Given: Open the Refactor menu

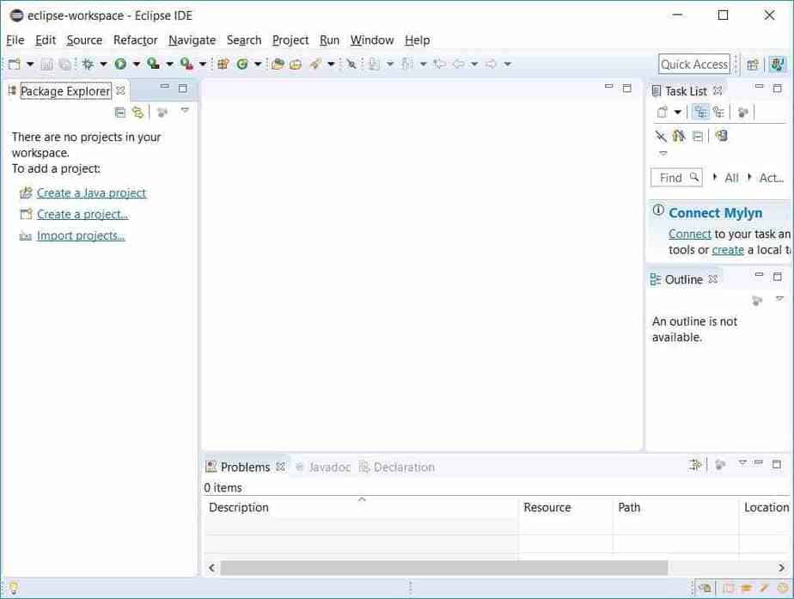Looking at the screenshot, I should pyautogui.click(x=135, y=40).
